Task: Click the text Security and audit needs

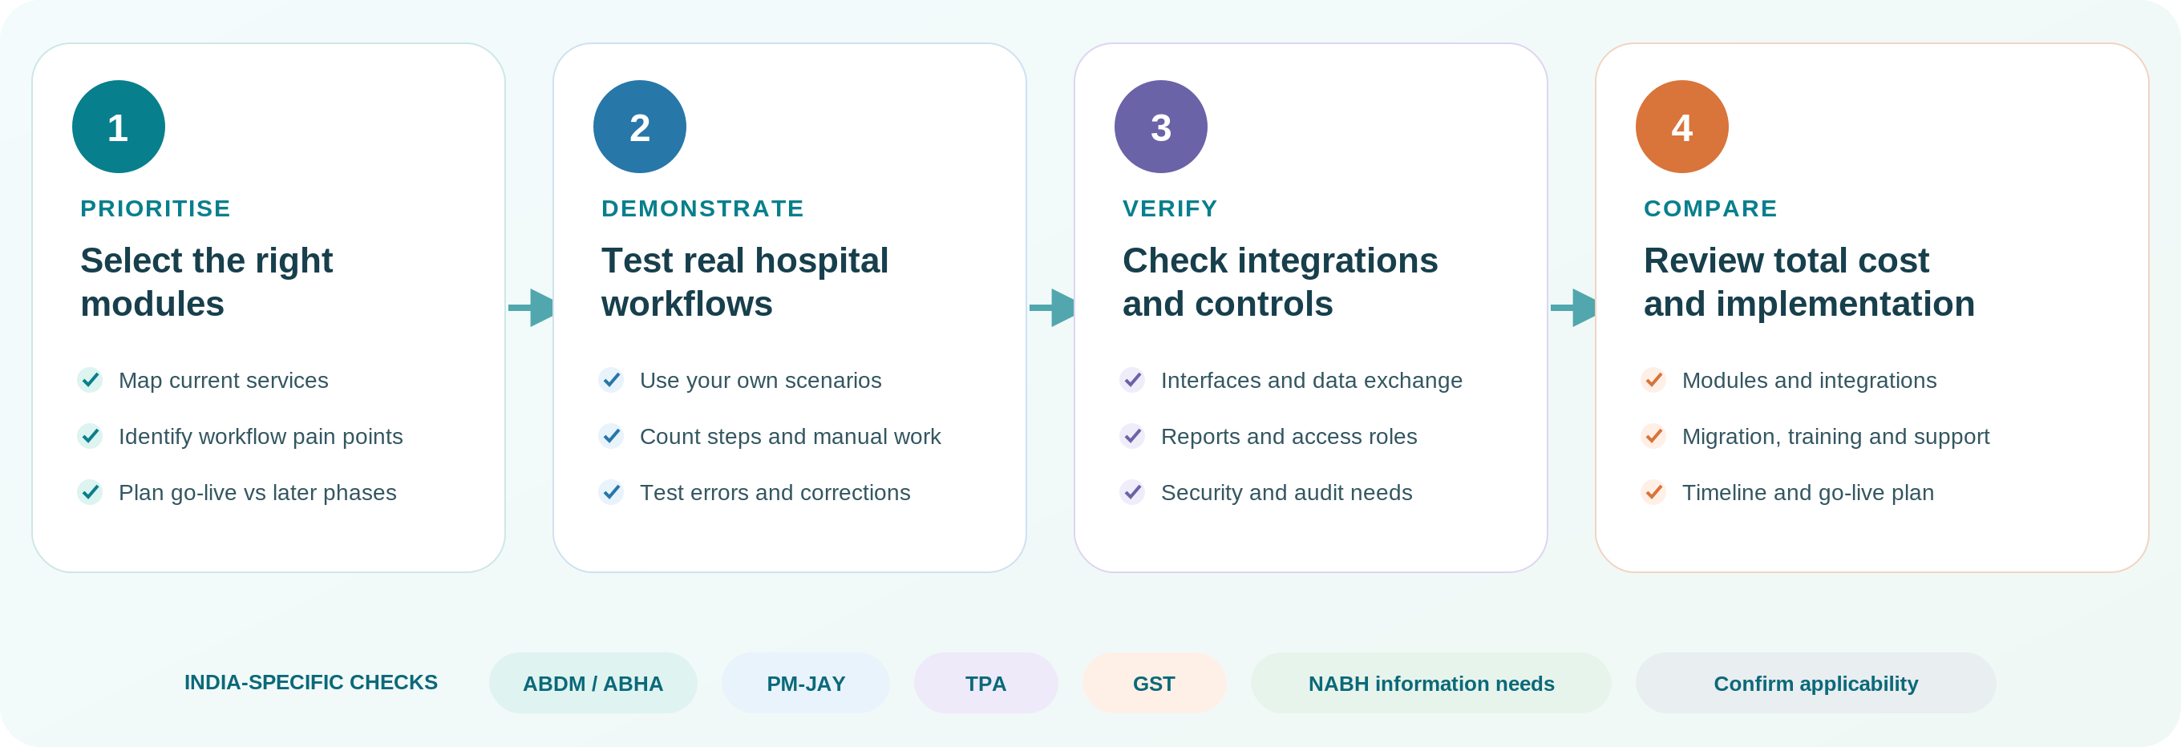Action: [1286, 492]
